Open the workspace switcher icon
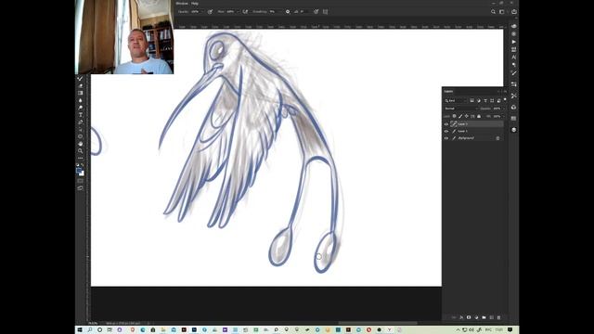This screenshot has height=334, width=594. (x=502, y=12)
